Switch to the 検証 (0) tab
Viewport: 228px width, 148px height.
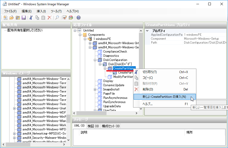tap(93, 126)
